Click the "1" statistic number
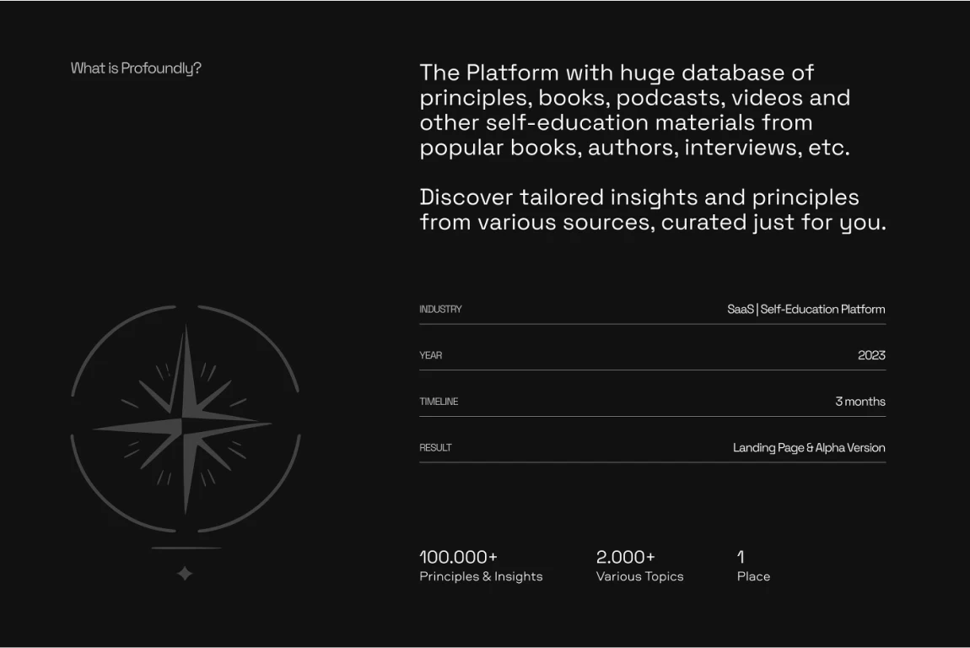The width and height of the screenshot is (970, 648). (x=741, y=557)
